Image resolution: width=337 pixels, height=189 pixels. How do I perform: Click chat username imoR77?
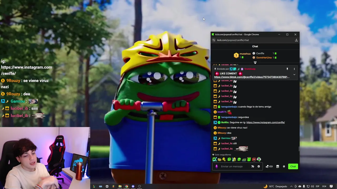tap(221, 112)
